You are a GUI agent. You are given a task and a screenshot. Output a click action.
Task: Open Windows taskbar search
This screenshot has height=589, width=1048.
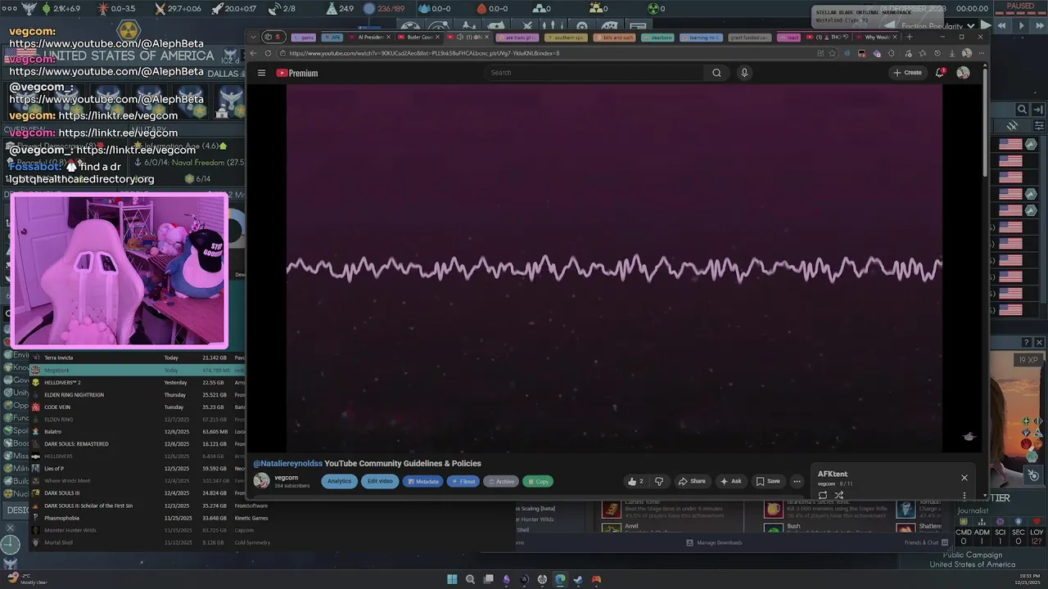click(x=470, y=579)
